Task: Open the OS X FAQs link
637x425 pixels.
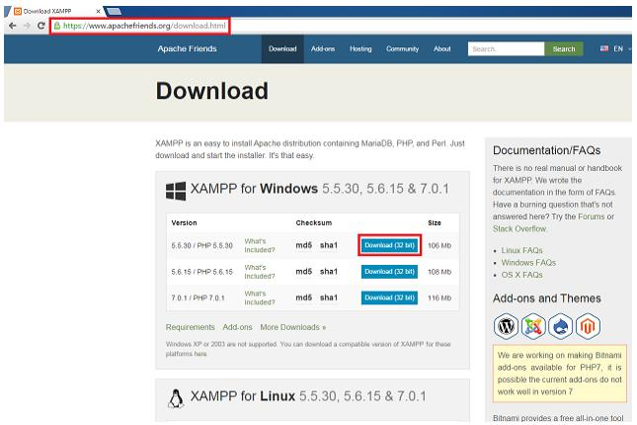Action: tap(522, 275)
